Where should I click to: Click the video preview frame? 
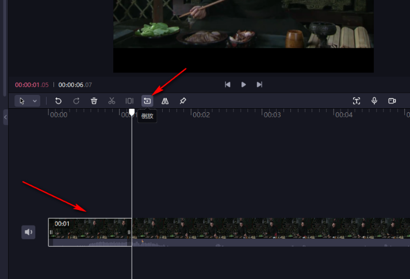[243, 36]
